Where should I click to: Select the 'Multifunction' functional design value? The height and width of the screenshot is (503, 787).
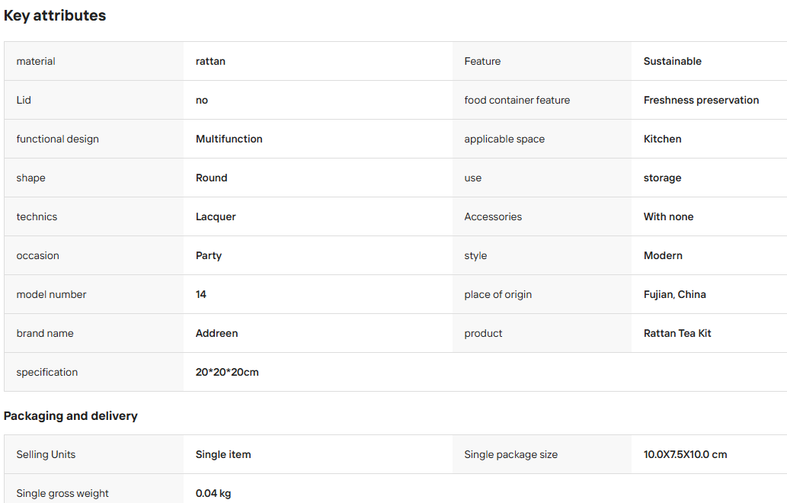pyautogui.click(x=229, y=139)
